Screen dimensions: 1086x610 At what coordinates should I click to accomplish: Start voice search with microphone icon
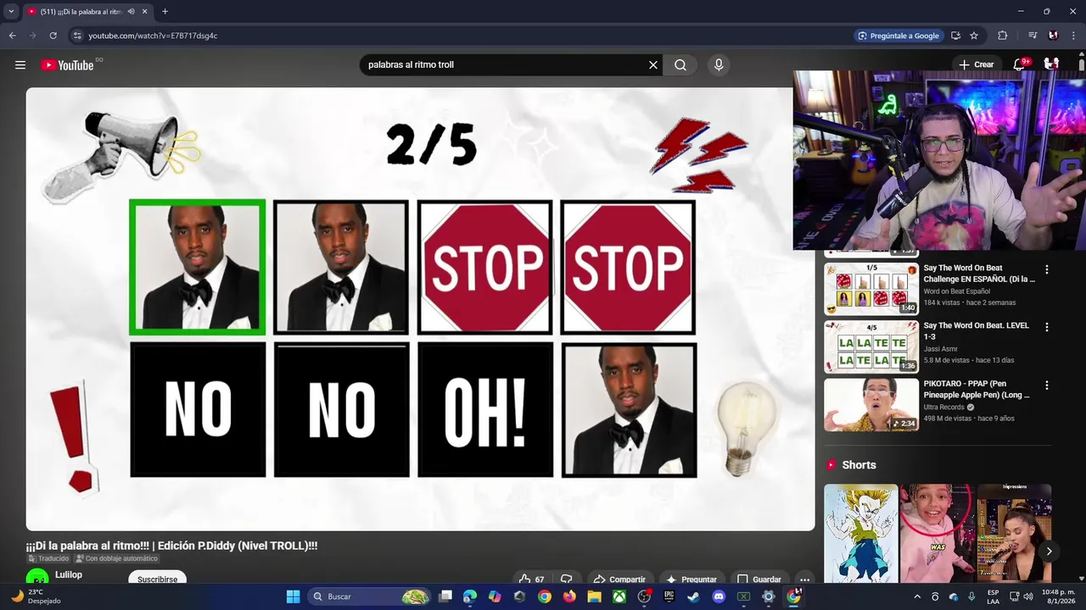pyautogui.click(x=719, y=64)
